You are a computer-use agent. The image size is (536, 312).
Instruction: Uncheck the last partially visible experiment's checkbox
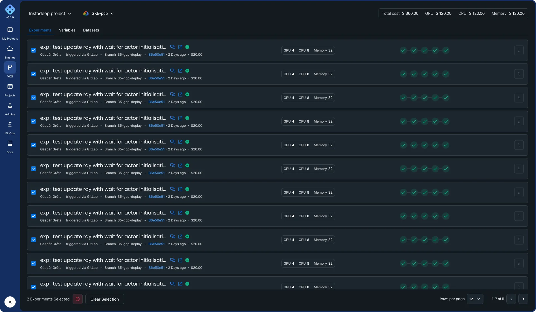[33, 287]
